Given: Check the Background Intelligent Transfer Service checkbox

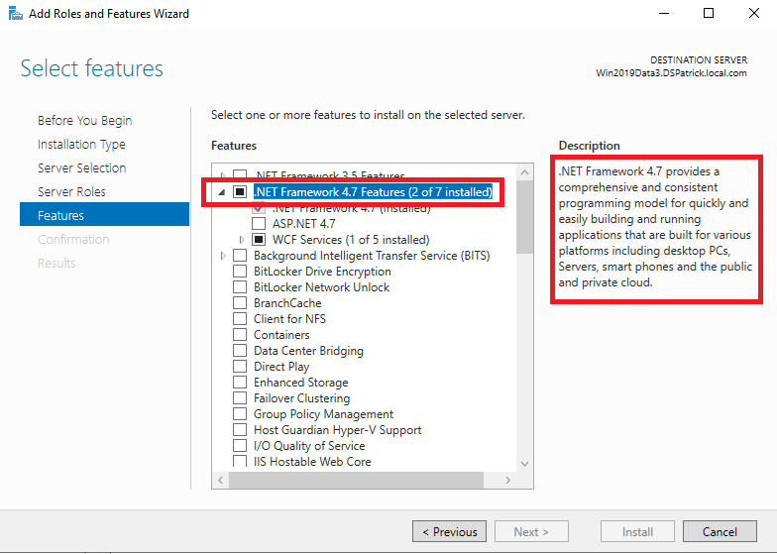Looking at the screenshot, I should [x=240, y=256].
